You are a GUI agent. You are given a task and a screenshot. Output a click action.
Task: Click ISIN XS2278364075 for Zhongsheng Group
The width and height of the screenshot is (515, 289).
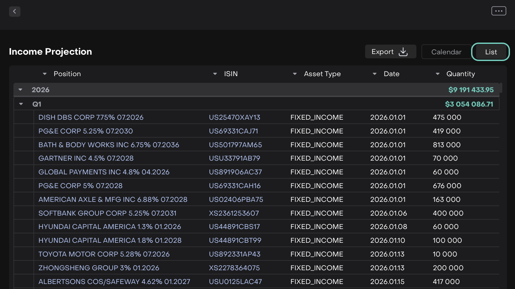click(x=234, y=268)
